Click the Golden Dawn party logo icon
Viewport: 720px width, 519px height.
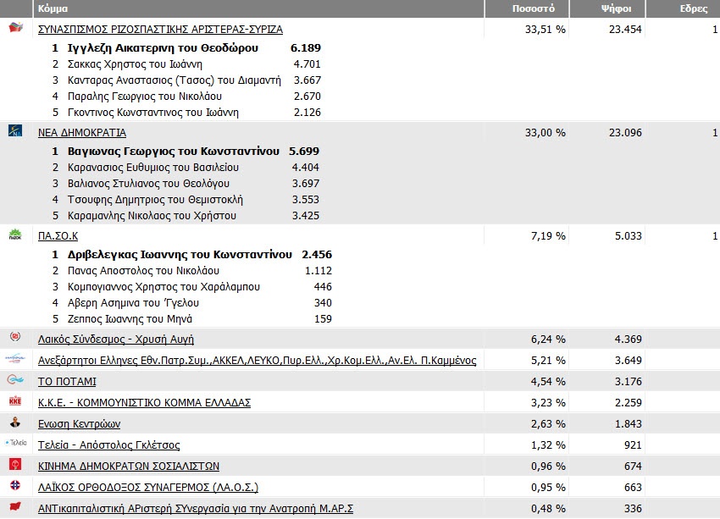(x=15, y=339)
